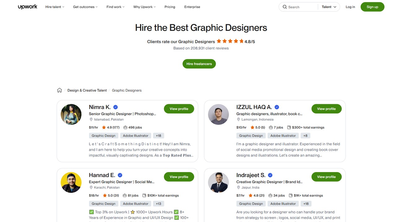Click star rating icon beside 5.0 (31)

point(105,195)
